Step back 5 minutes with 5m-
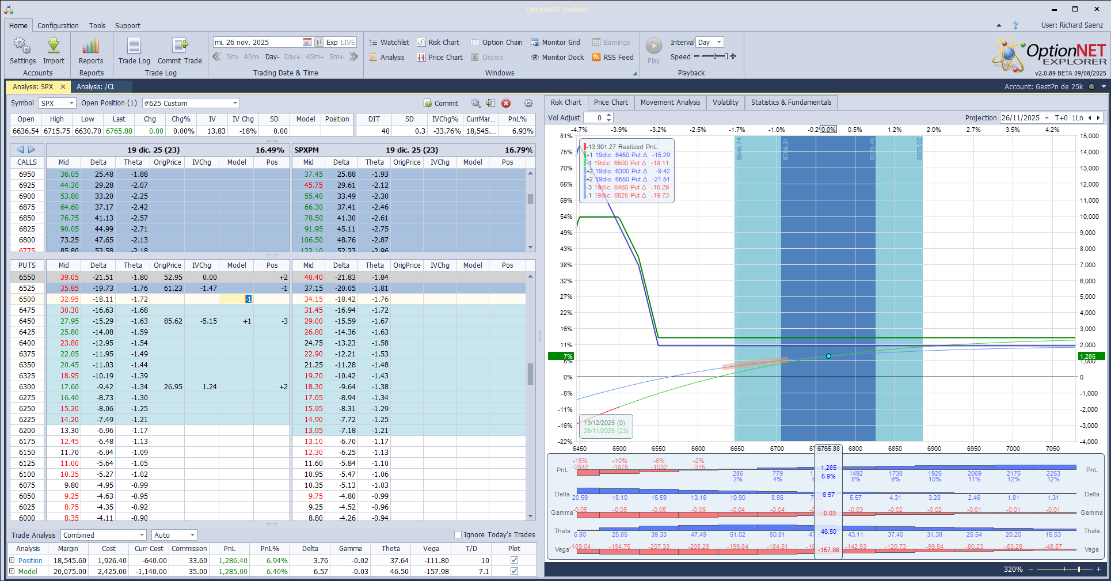This screenshot has width=1111, height=581. pos(233,56)
